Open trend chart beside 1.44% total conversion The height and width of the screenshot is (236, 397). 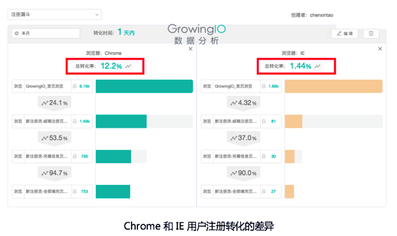[317, 66]
